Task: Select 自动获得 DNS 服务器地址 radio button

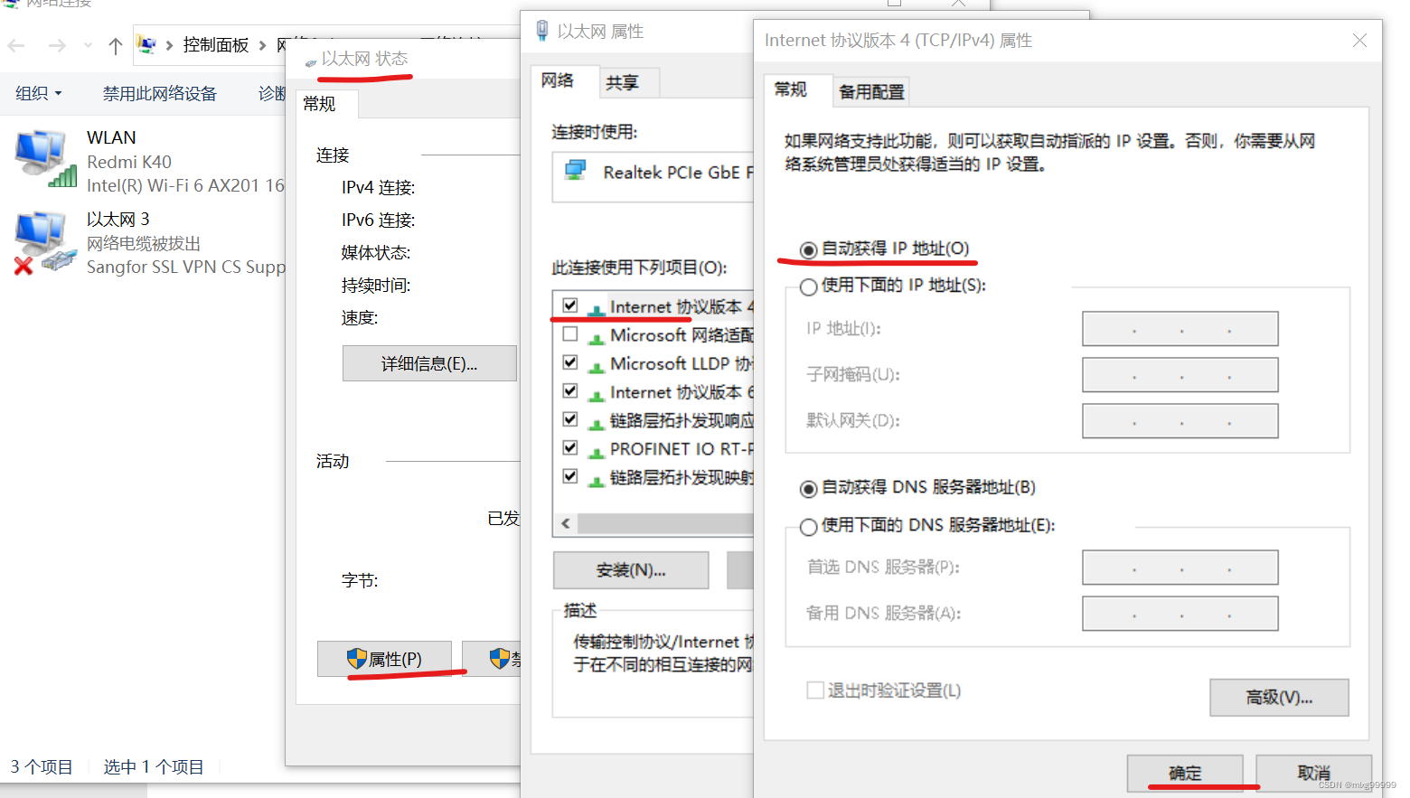Action: 809,489
